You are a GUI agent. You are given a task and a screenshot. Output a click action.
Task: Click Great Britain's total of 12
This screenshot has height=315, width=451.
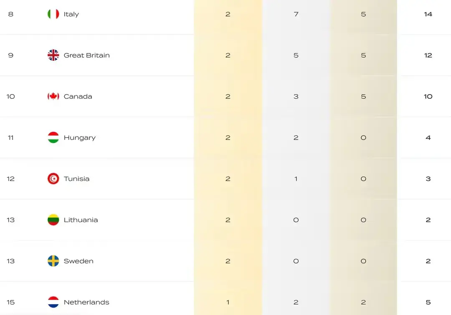[428, 55]
